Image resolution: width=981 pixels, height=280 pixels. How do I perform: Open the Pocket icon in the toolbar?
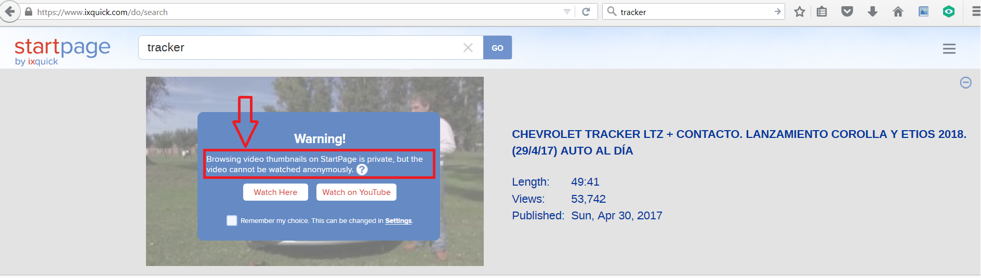pyautogui.click(x=847, y=11)
